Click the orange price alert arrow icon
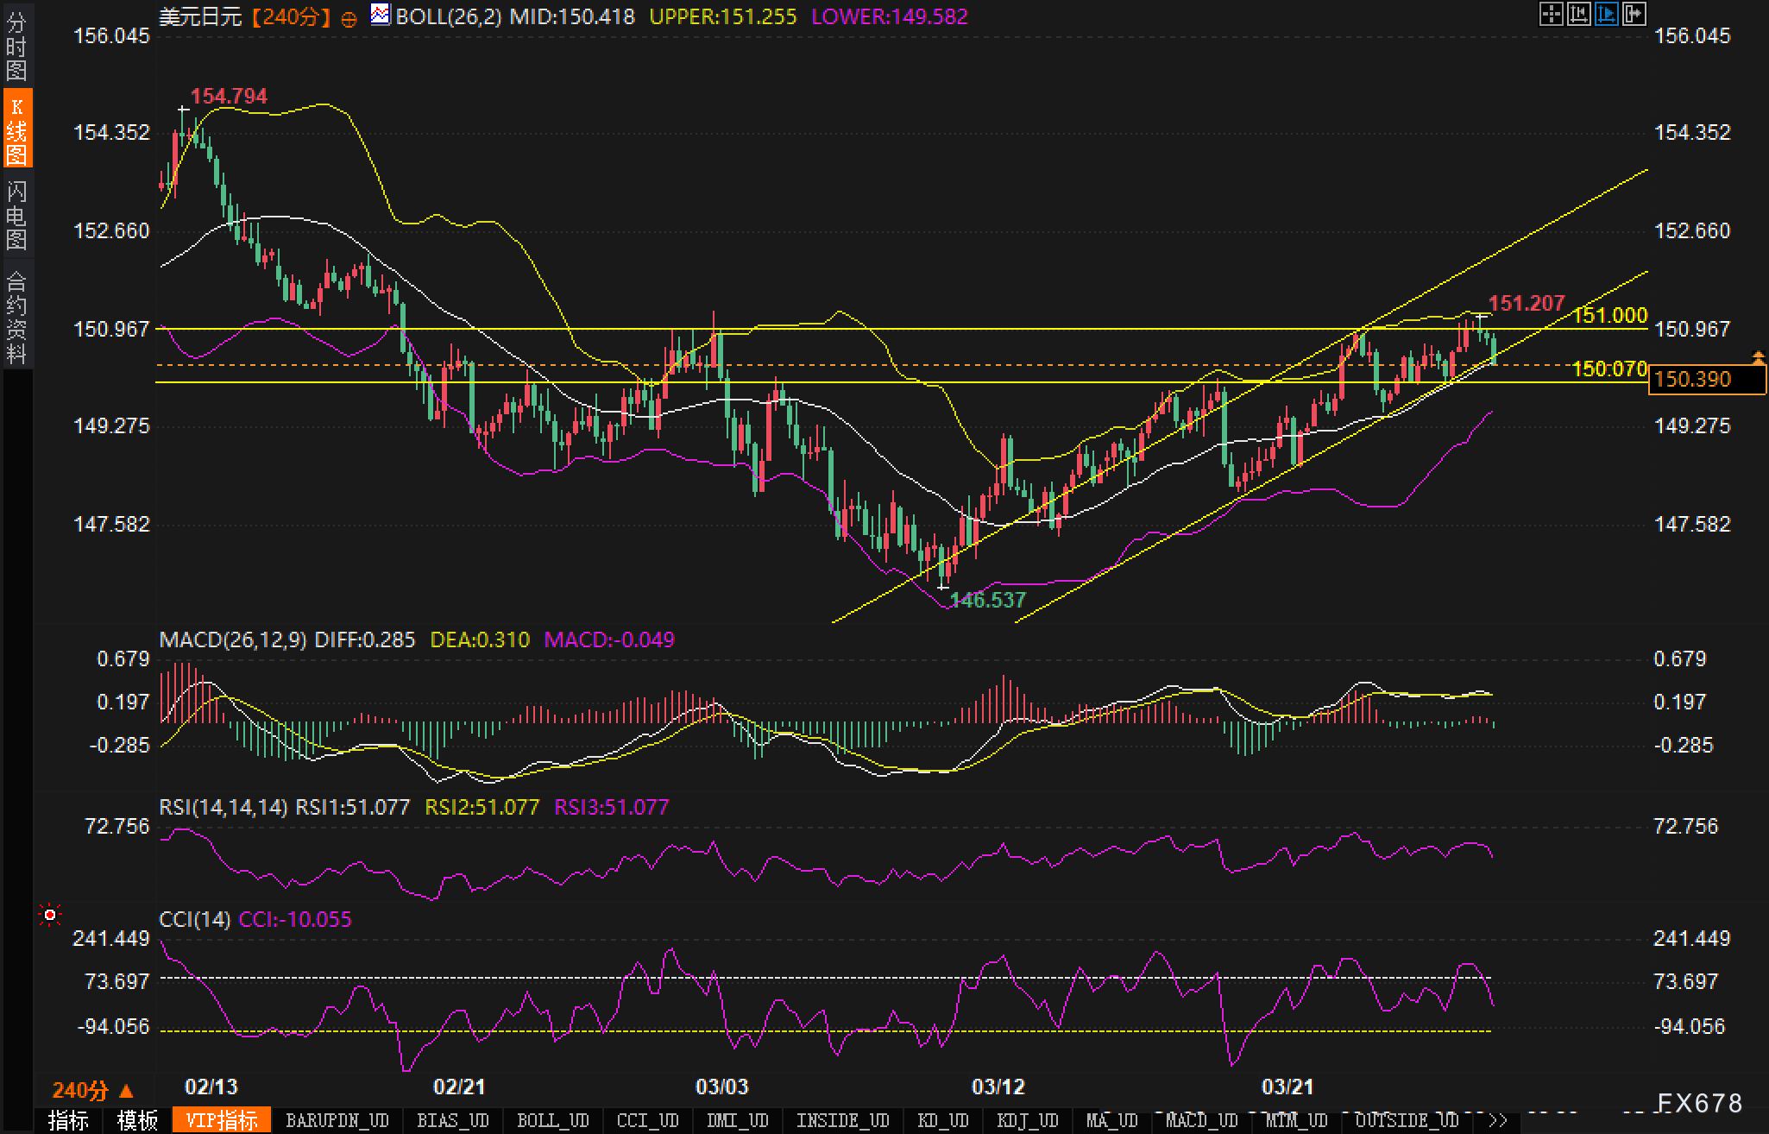This screenshot has width=1769, height=1134. (x=1758, y=356)
